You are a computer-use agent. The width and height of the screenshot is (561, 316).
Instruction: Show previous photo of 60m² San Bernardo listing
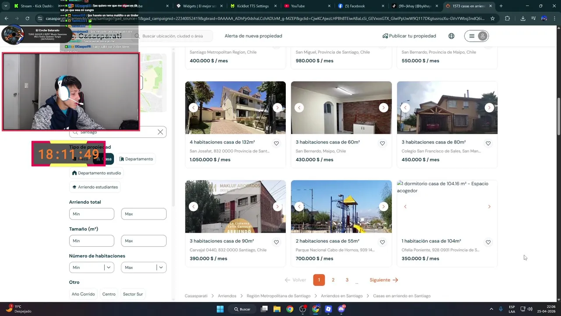(299, 108)
